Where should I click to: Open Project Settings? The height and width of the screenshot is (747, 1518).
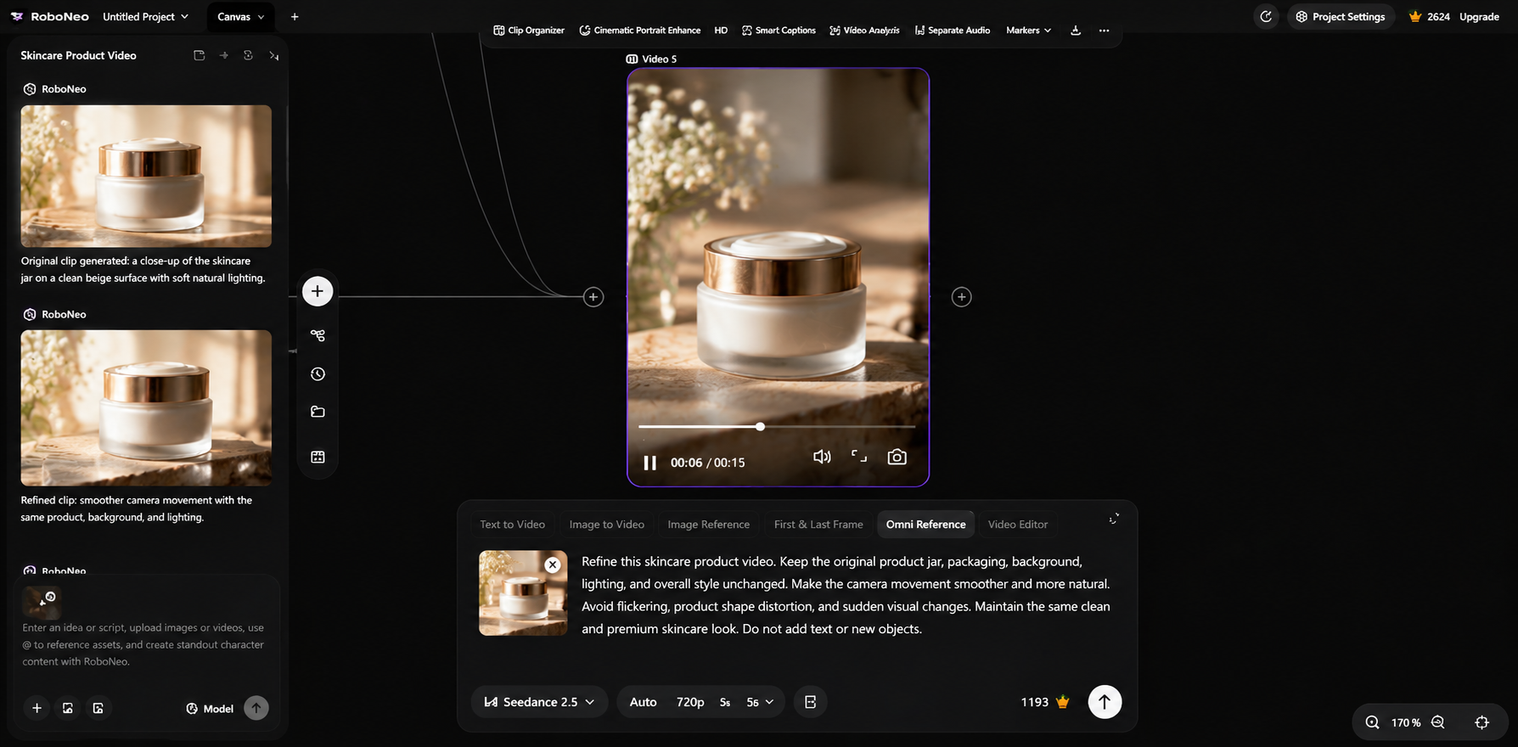[x=1341, y=17]
